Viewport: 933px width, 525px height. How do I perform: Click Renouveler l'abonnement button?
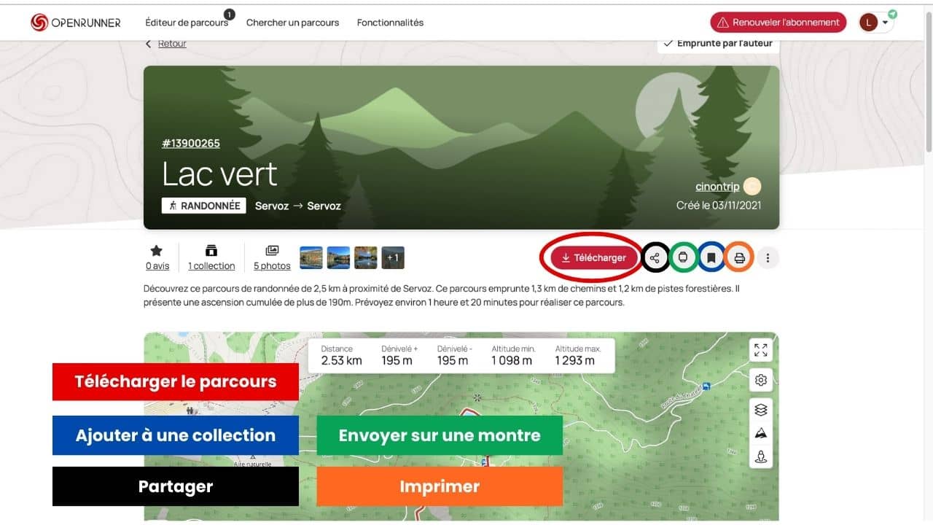click(778, 23)
